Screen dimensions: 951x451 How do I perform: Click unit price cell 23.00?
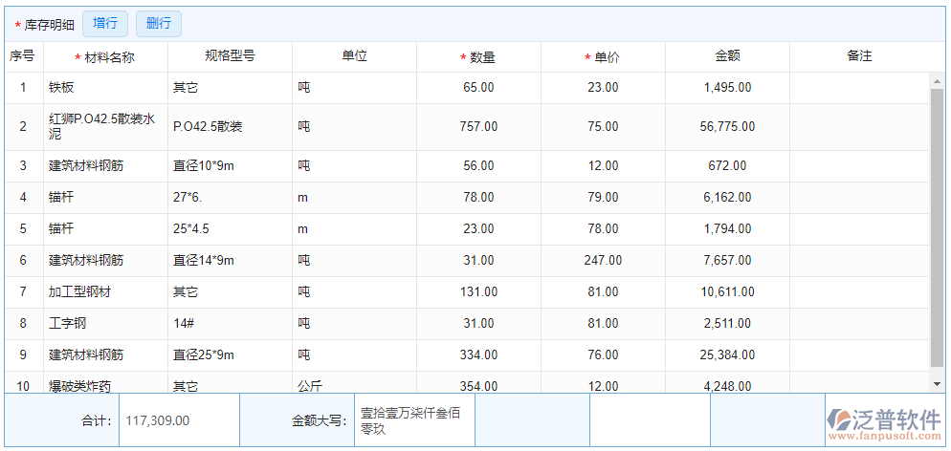click(x=603, y=88)
